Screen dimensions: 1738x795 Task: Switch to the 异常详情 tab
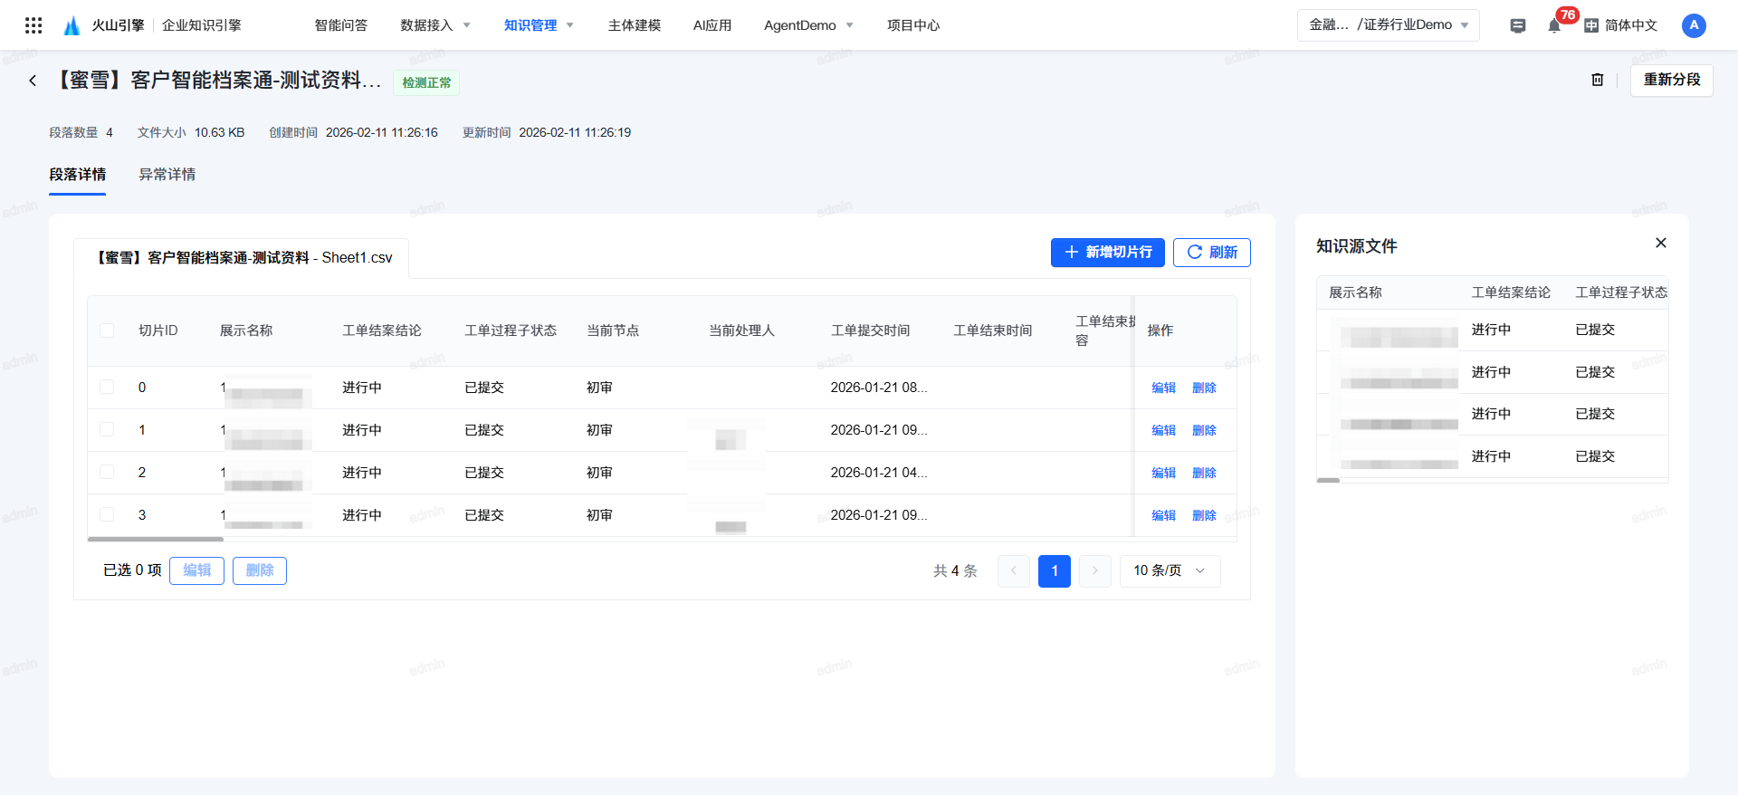coord(167,175)
